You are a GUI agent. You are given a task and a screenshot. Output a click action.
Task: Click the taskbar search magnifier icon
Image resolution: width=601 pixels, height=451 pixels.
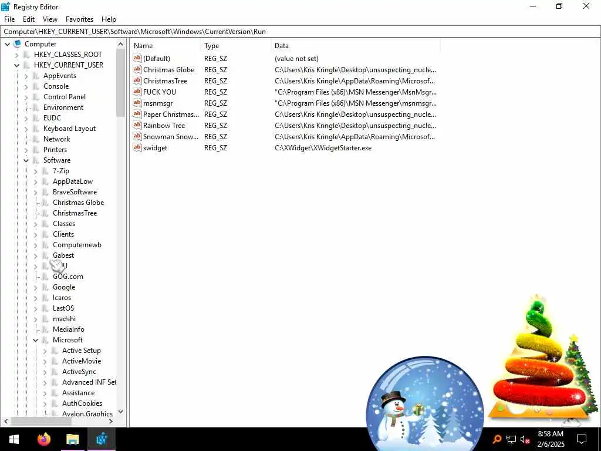[x=497, y=439]
